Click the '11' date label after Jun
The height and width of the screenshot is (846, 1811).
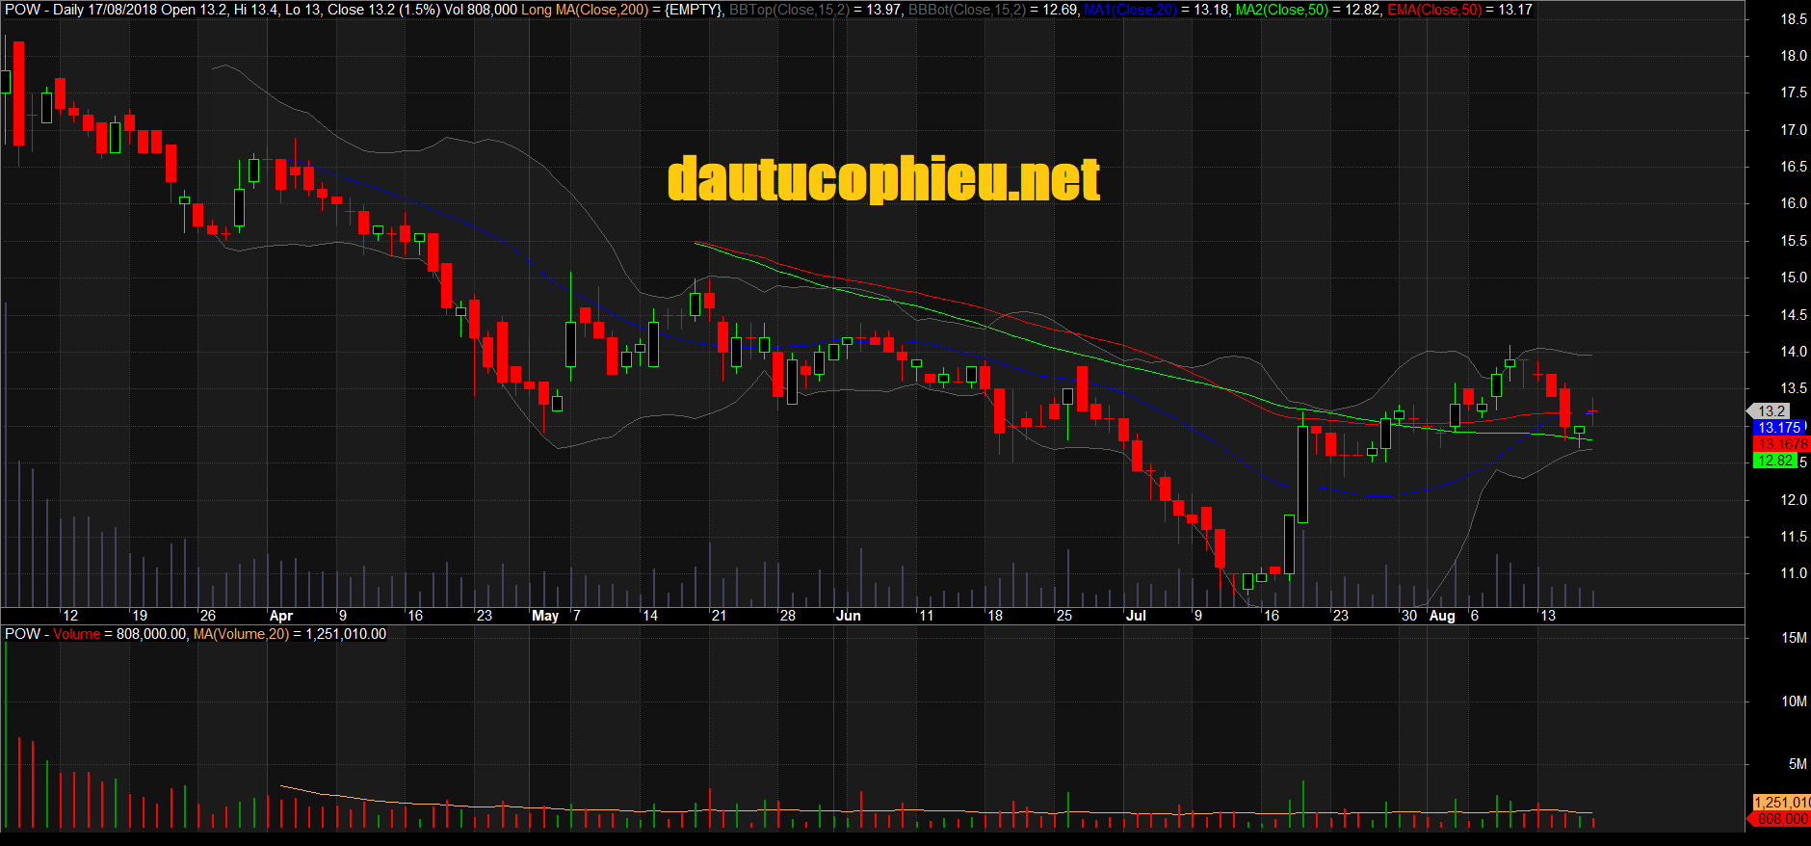[926, 616]
